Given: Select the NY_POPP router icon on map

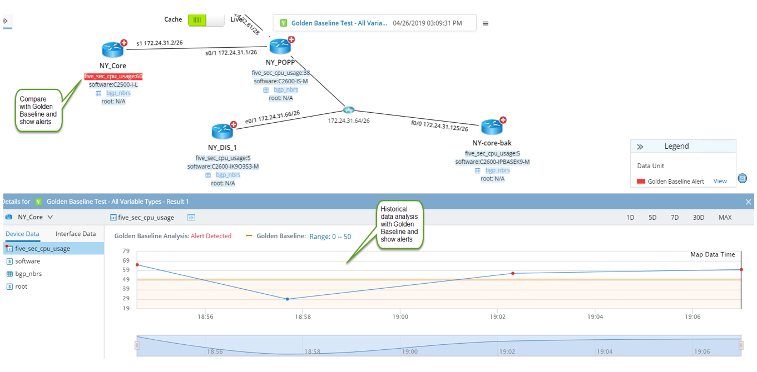Looking at the screenshot, I should (280, 46).
